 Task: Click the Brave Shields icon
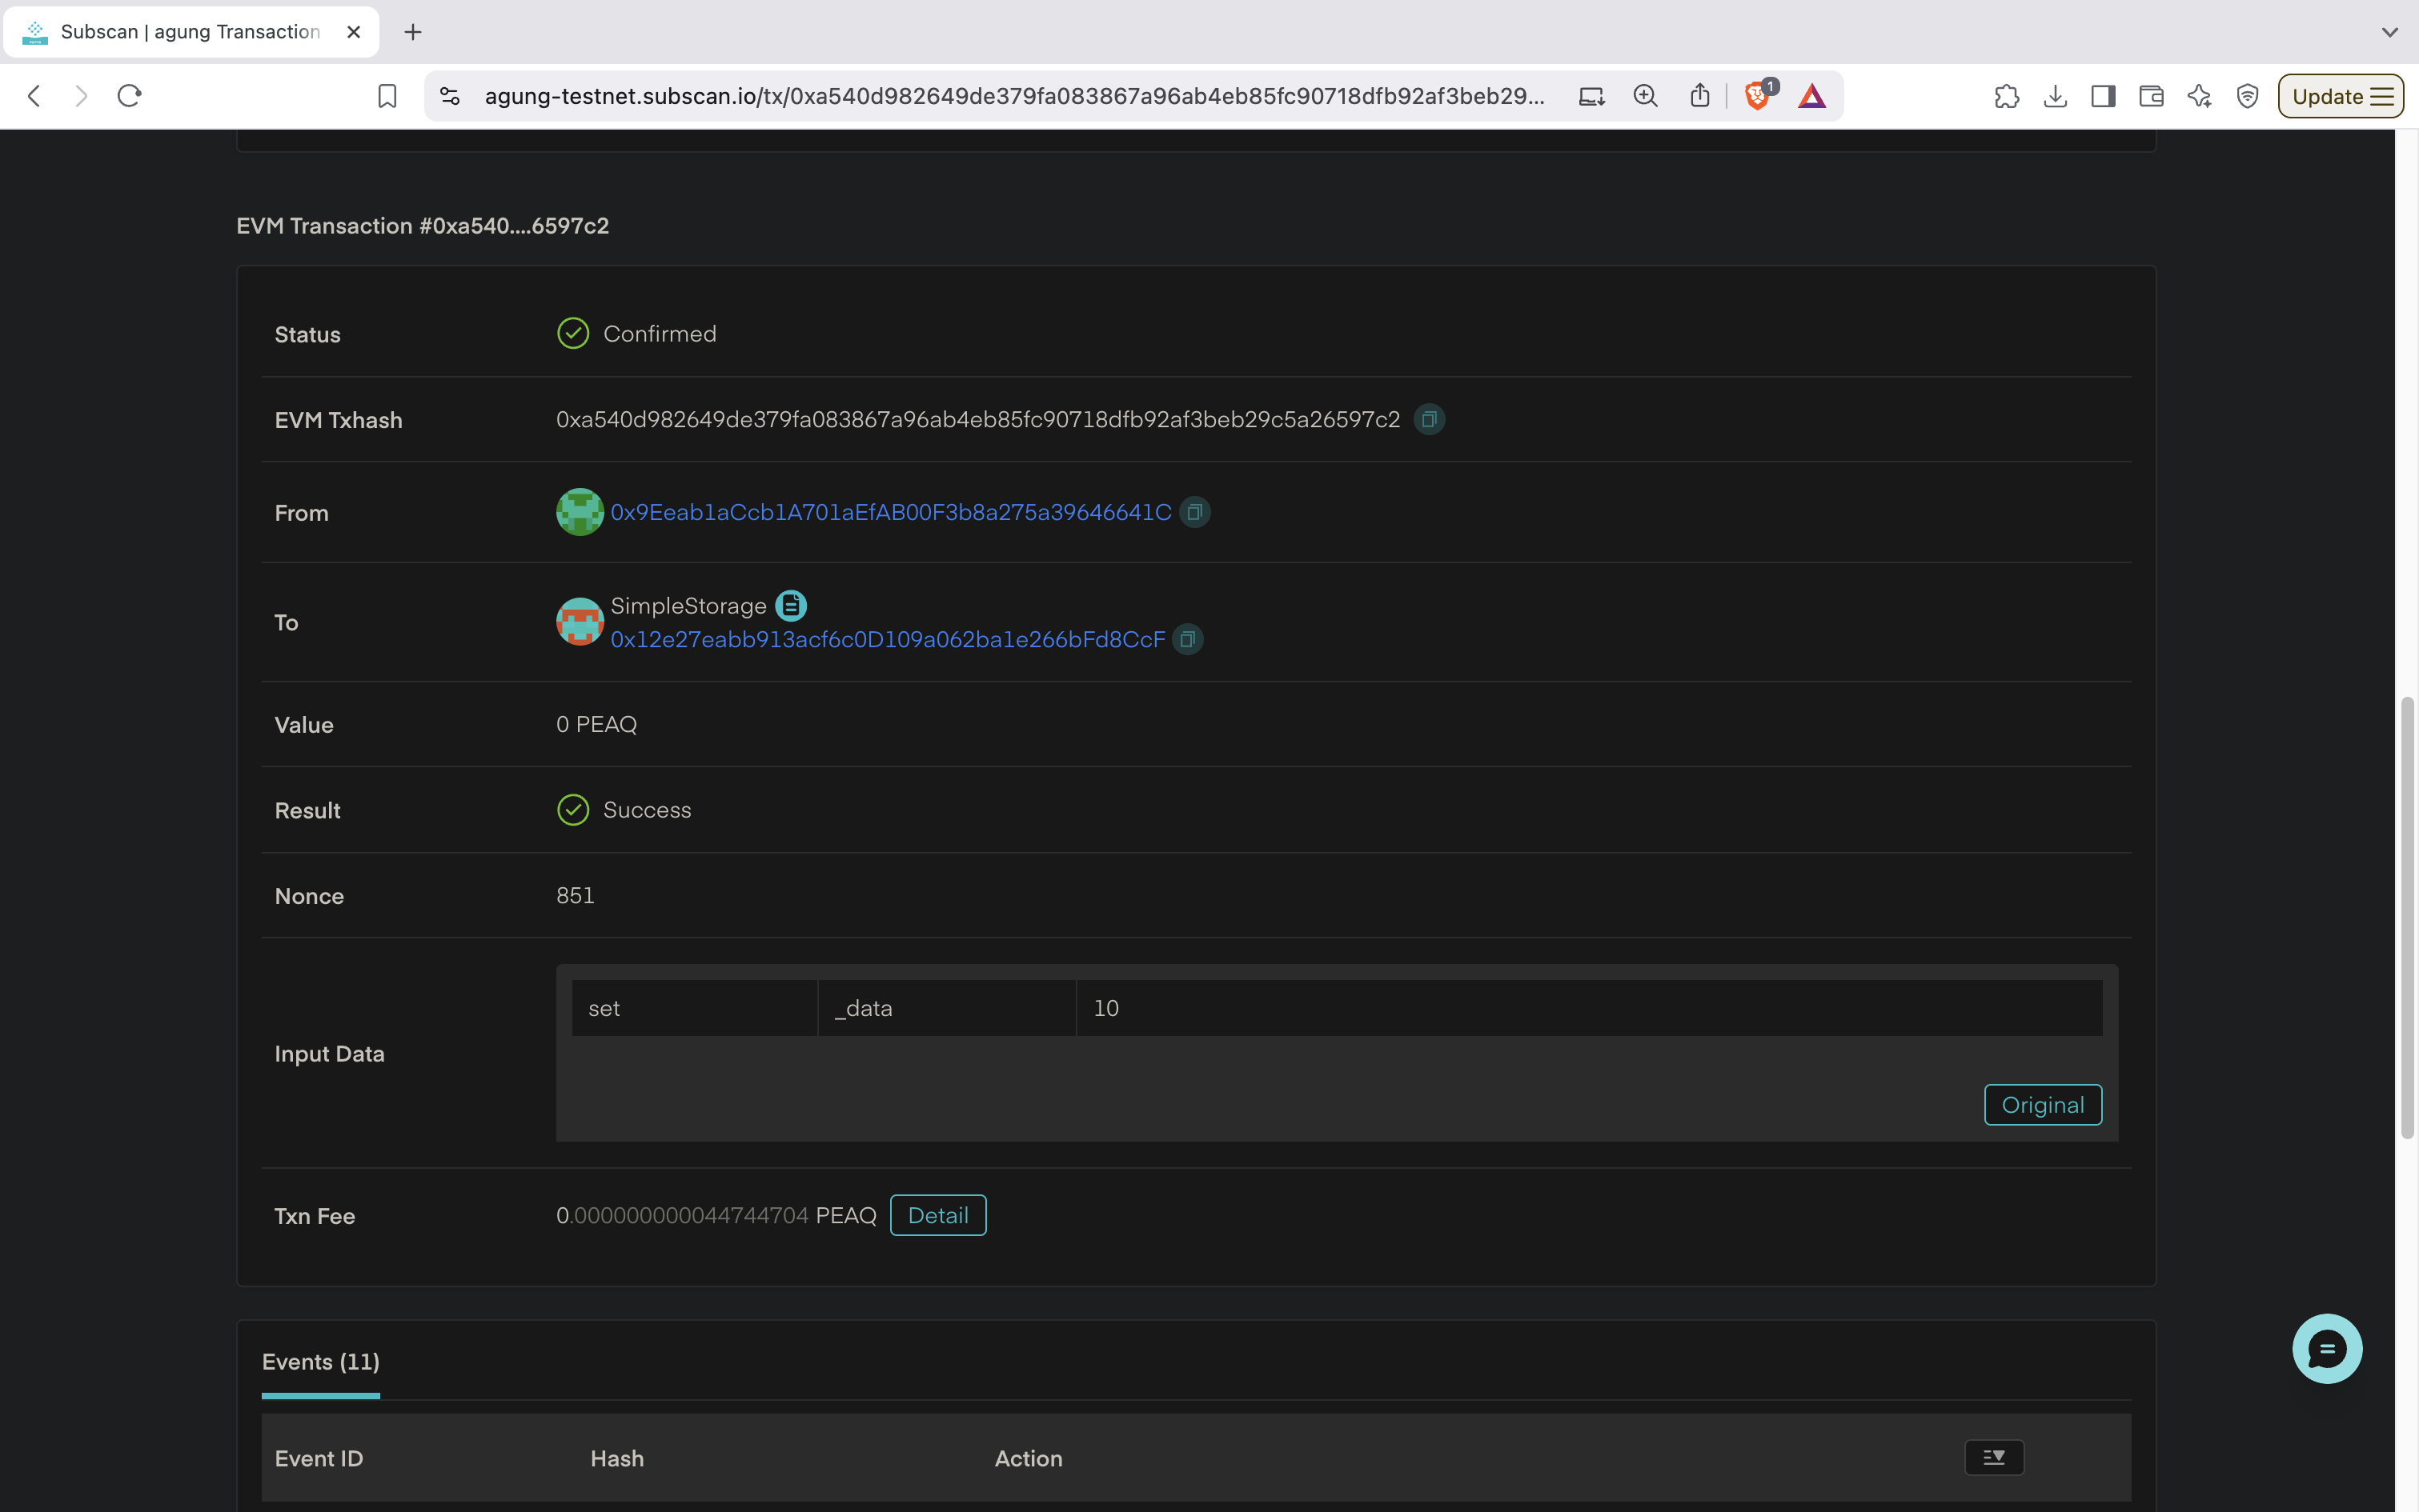(x=1758, y=96)
